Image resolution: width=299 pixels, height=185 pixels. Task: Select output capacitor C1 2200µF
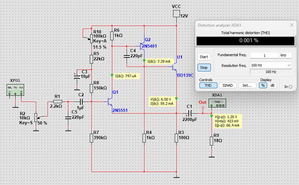click(190, 113)
